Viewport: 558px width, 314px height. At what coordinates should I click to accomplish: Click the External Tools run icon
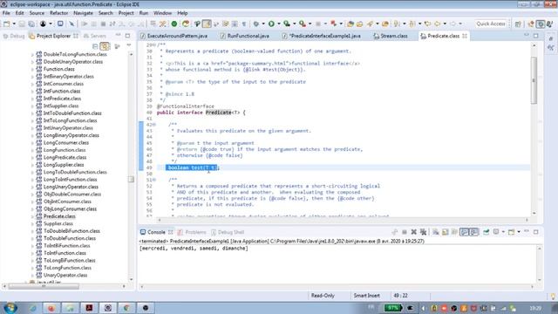[x=303, y=24]
